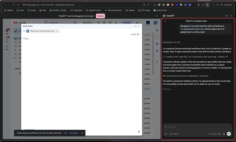This screenshot has width=236, height=142.
Task: Open the Active status dropdown in Gmail
Action: 89,23
